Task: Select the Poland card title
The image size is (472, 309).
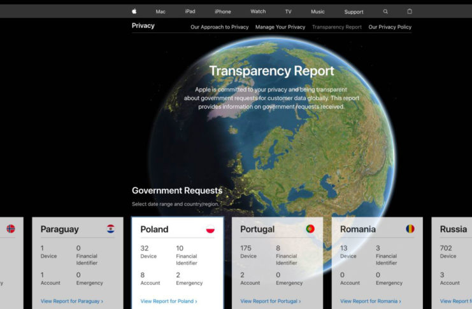Action: [x=154, y=230]
